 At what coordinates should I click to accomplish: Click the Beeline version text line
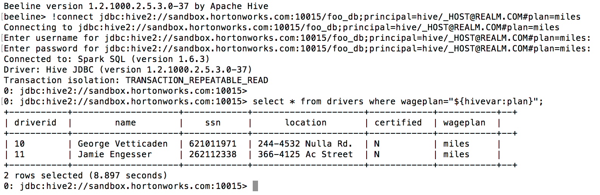(x=136, y=6)
